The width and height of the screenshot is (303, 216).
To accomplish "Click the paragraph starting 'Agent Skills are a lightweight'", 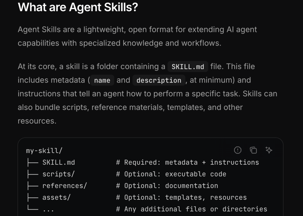I will tap(137, 36).
